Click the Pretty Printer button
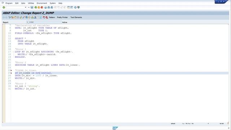The height and width of the screenshot is (130, 231). pos(62,17)
